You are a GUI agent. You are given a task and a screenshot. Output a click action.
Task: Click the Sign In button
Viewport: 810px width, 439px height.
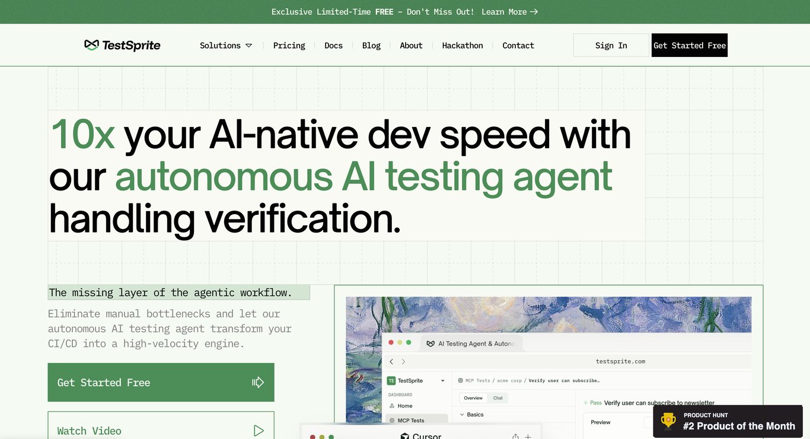coord(611,45)
